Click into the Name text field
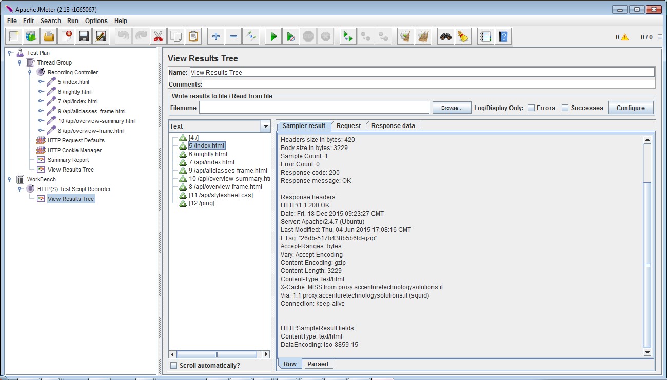 pos(422,72)
